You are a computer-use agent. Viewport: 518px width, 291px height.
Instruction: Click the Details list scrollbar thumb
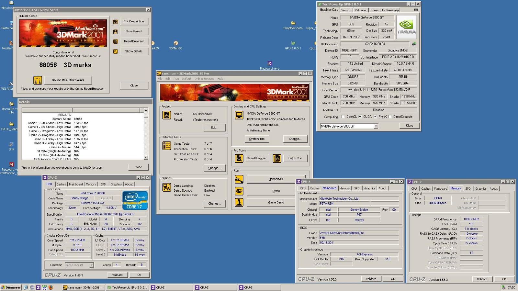[146, 117]
